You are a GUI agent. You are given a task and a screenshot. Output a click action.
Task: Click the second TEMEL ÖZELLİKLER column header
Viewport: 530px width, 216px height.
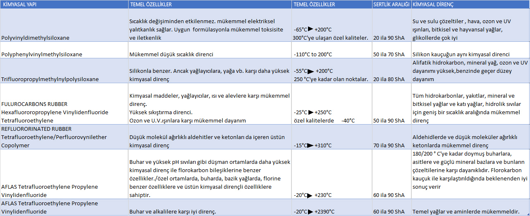(332, 5)
